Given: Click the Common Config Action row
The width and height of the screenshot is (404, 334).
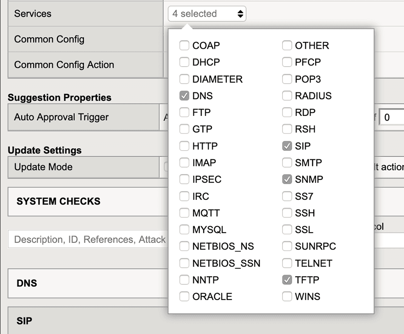Looking at the screenshot, I should [x=64, y=65].
